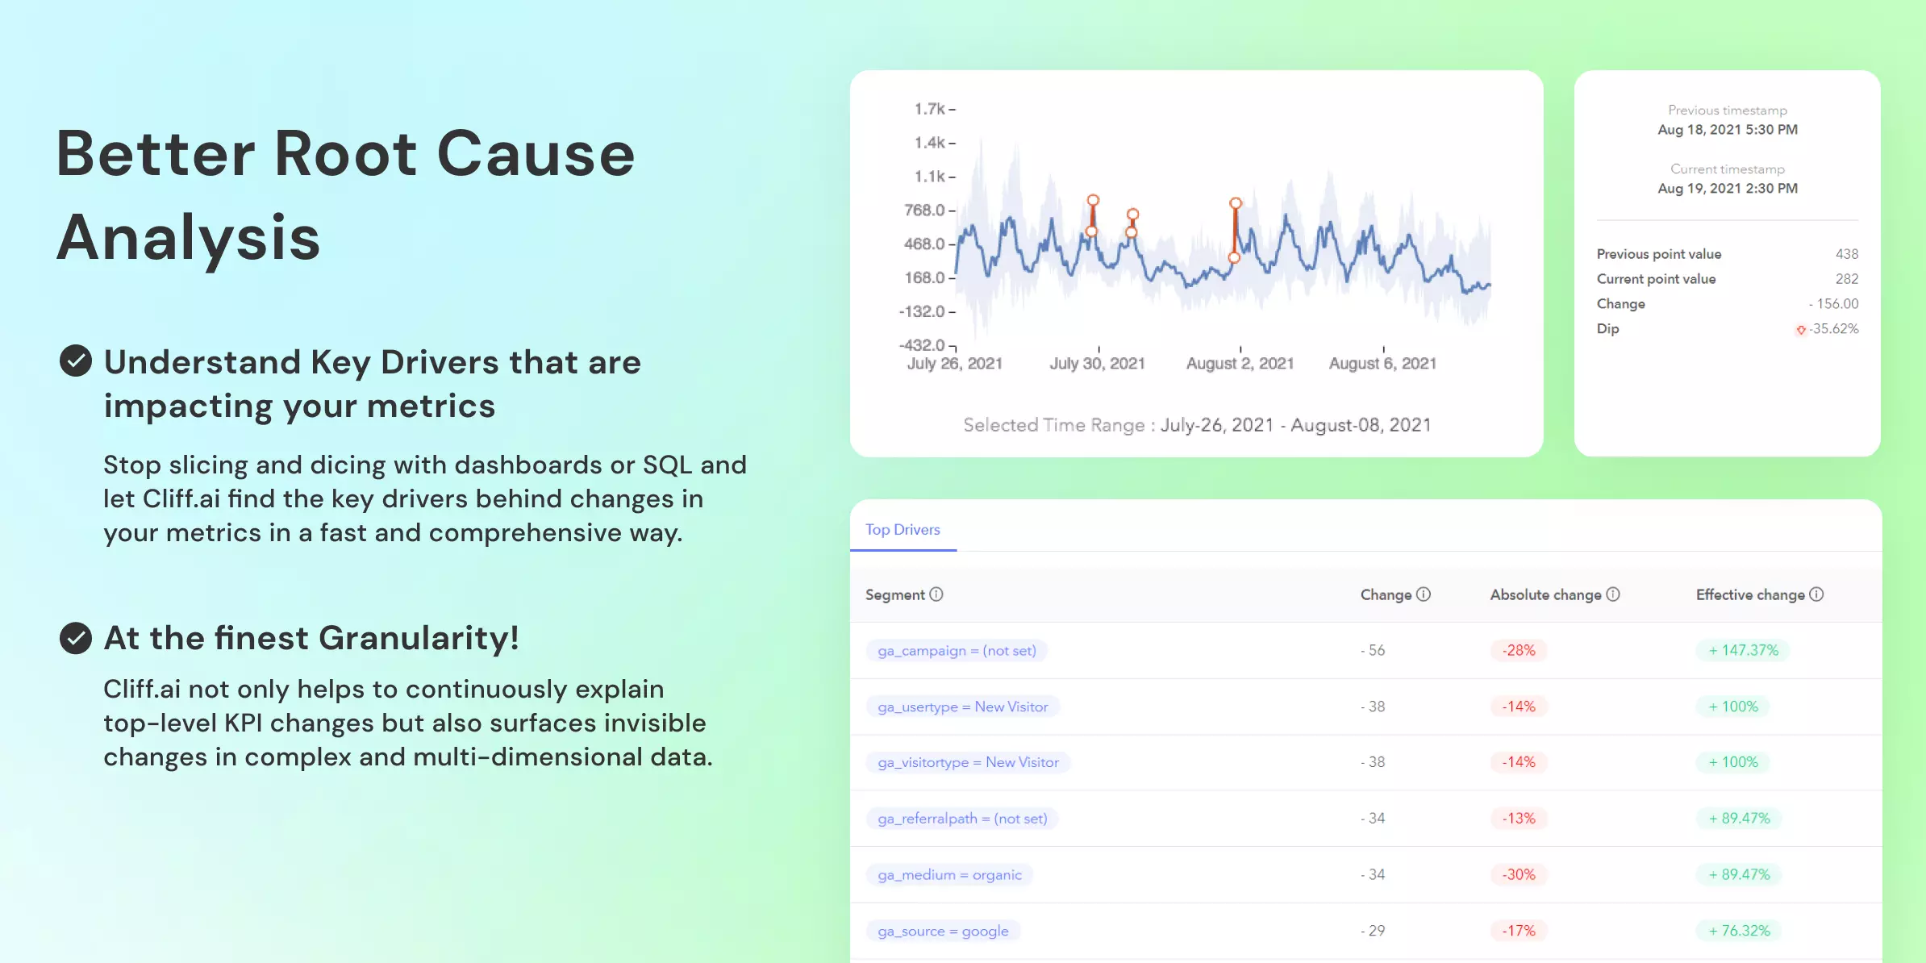This screenshot has height=963, width=1926.
Task: Select the ga_medium = organic segment tag
Action: [x=949, y=874]
